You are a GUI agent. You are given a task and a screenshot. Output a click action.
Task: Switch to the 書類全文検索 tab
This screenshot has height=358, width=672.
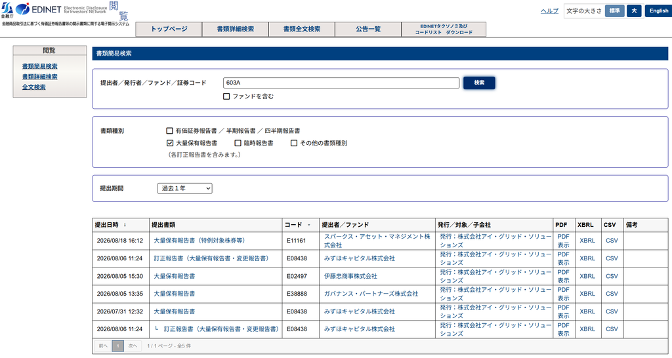(x=302, y=29)
